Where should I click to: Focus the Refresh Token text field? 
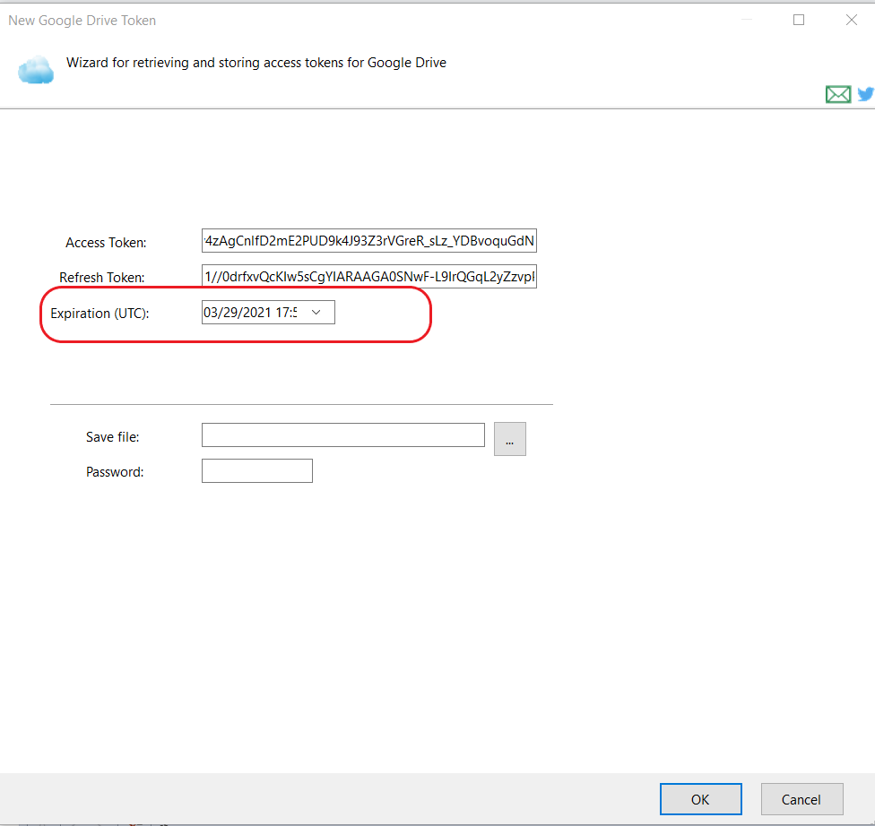click(x=368, y=276)
